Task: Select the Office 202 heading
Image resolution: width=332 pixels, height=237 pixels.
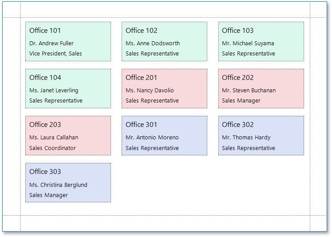Action: [x=238, y=78]
